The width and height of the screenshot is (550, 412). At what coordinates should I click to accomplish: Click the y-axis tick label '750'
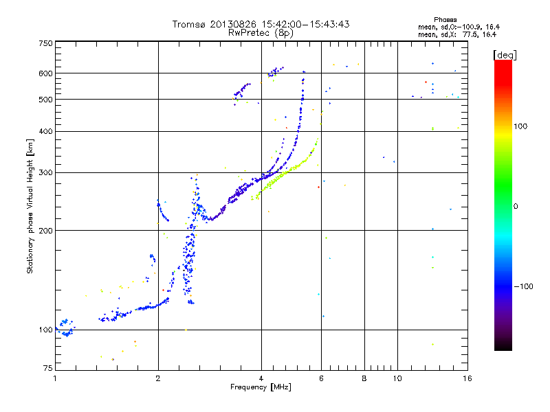[x=45, y=43]
